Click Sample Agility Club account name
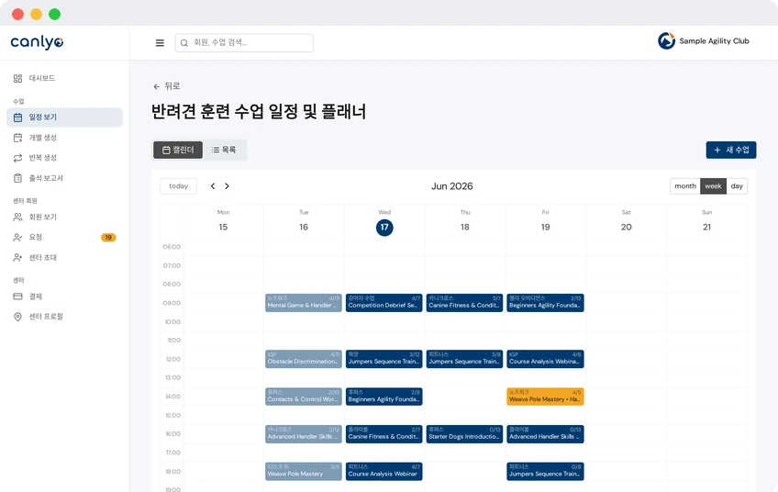The width and height of the screenshot is (778, 492). [714, 41]
